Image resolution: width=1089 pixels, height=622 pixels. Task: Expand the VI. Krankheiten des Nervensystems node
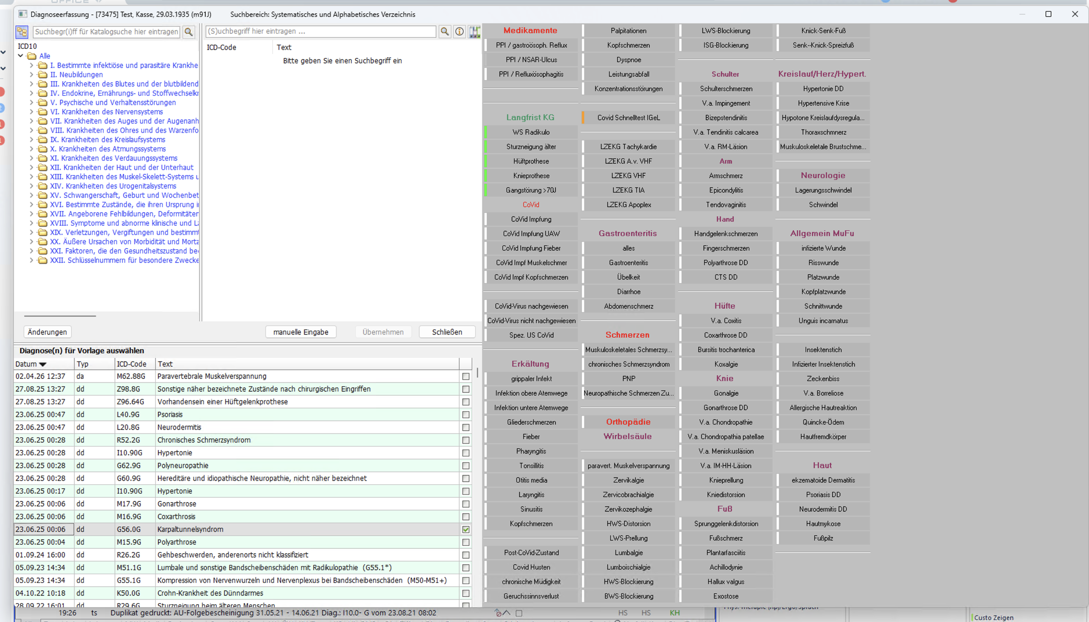(31, 111)
